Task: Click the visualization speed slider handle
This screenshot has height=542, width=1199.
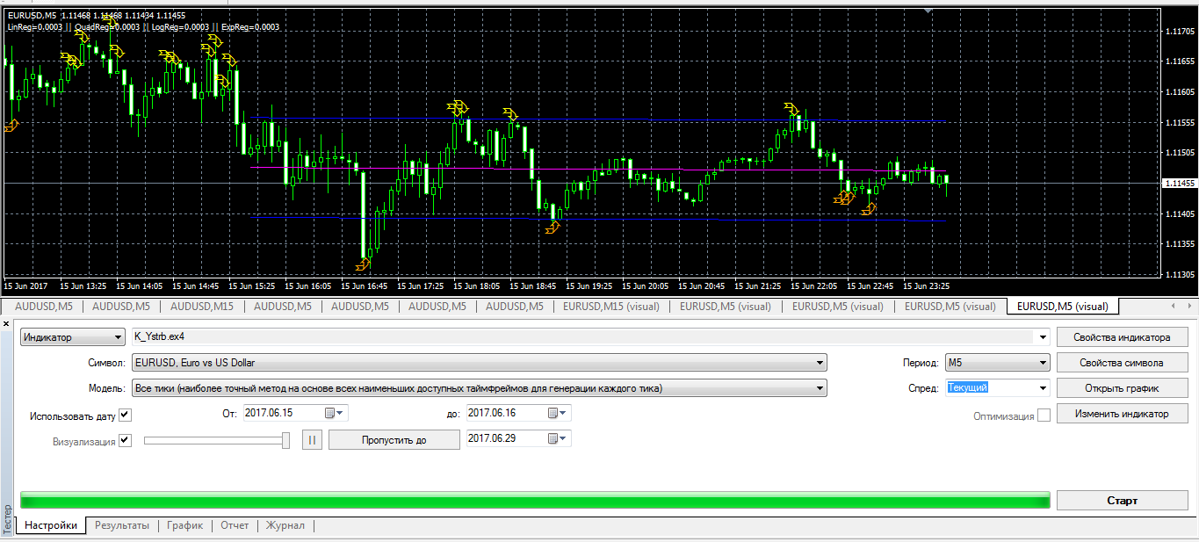Action: pos(286,440)
